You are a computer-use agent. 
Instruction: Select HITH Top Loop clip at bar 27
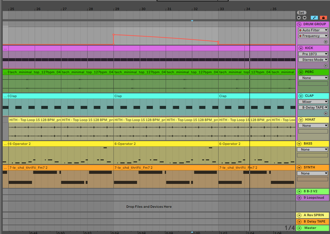click(x=87, y=120)
